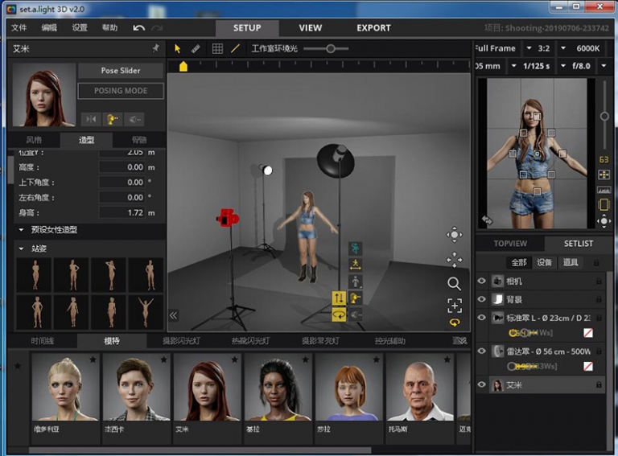Image resolution: width=618 pixels, height=456 pixels.
Task: Click the POSING MODE button
Action: [121, 91]
